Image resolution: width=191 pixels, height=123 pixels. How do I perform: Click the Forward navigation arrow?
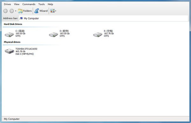click(x=12, y=11)
